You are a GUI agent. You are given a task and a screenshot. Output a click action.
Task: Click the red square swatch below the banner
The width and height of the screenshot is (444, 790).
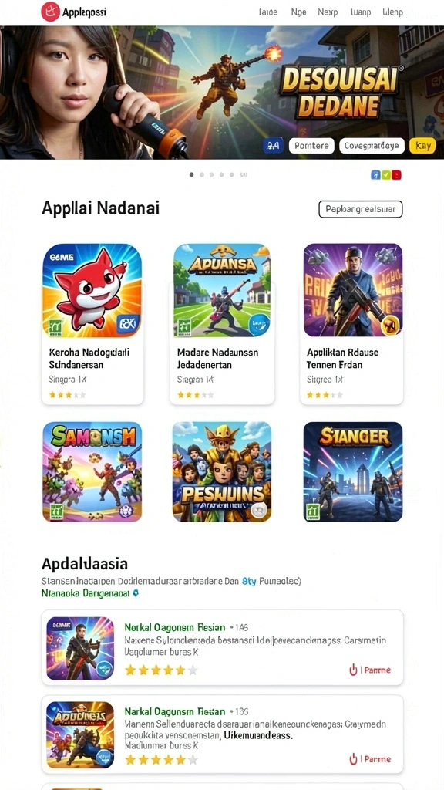click(x=397, y=175)
